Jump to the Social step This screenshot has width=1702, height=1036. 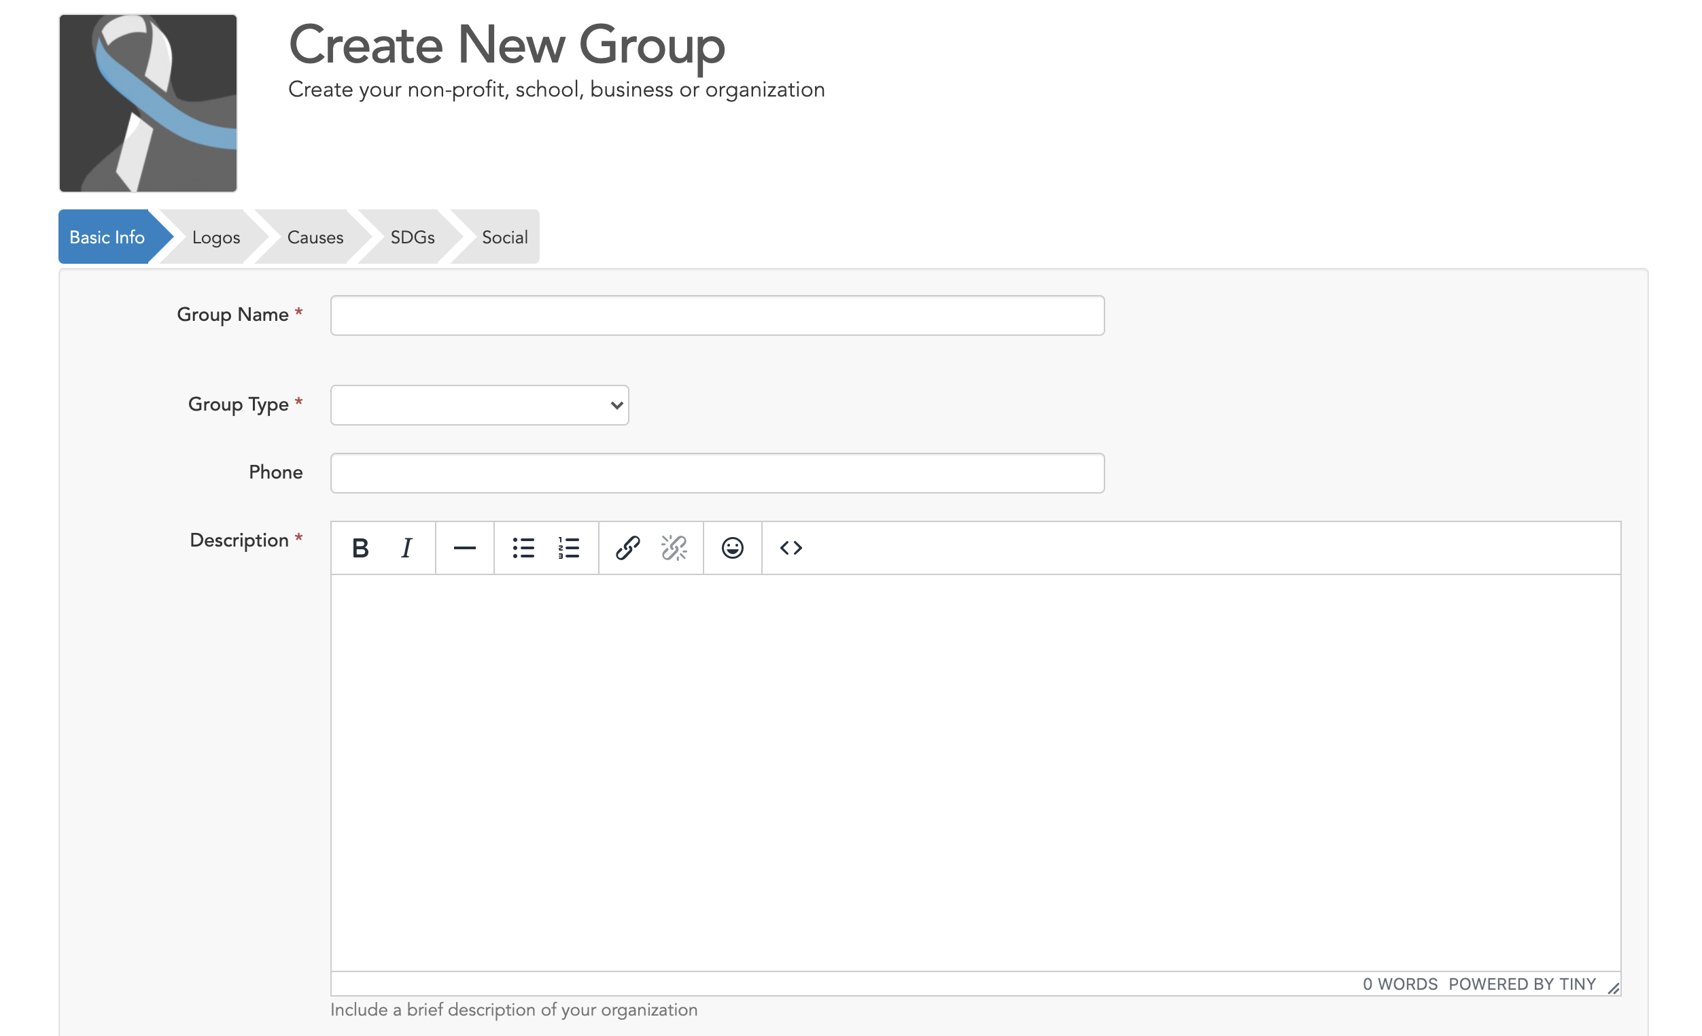[x=504, y=237]
